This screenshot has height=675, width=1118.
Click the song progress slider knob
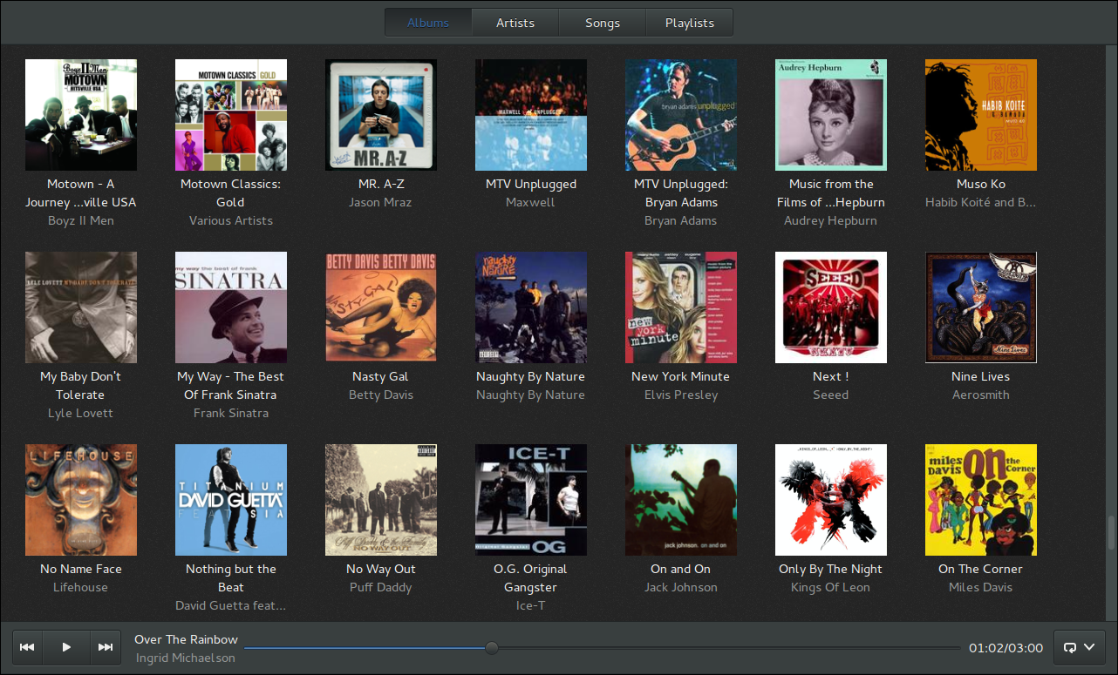492,647
